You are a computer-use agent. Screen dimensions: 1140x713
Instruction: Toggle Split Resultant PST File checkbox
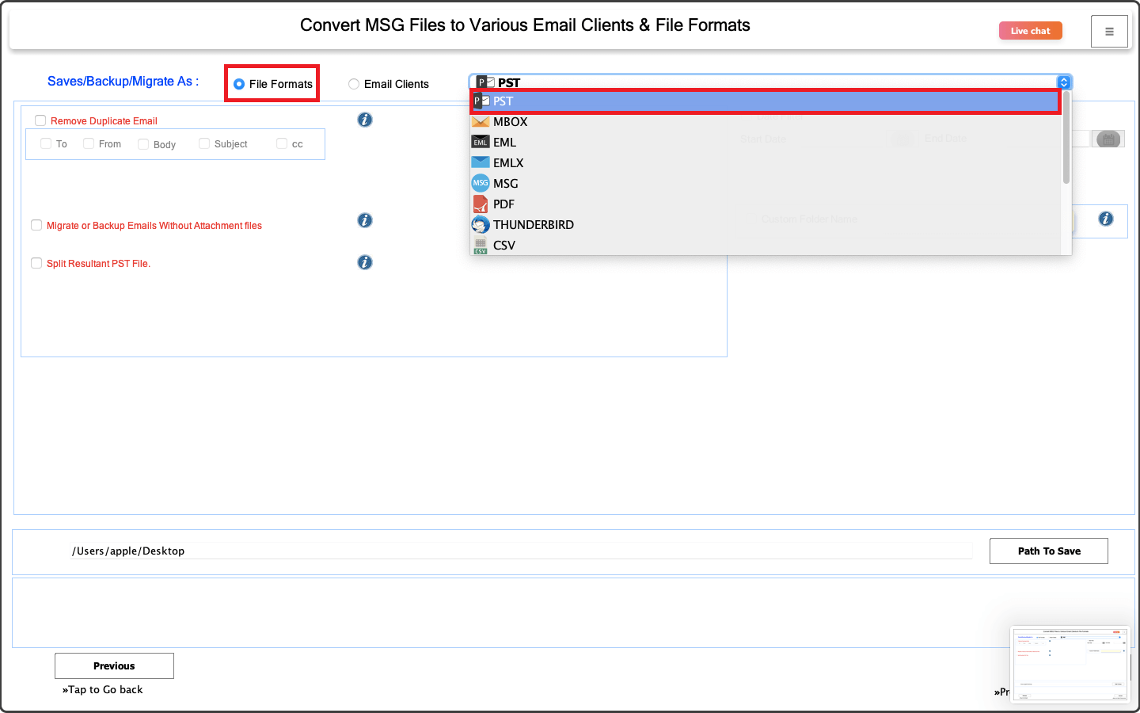pos(36,263)
